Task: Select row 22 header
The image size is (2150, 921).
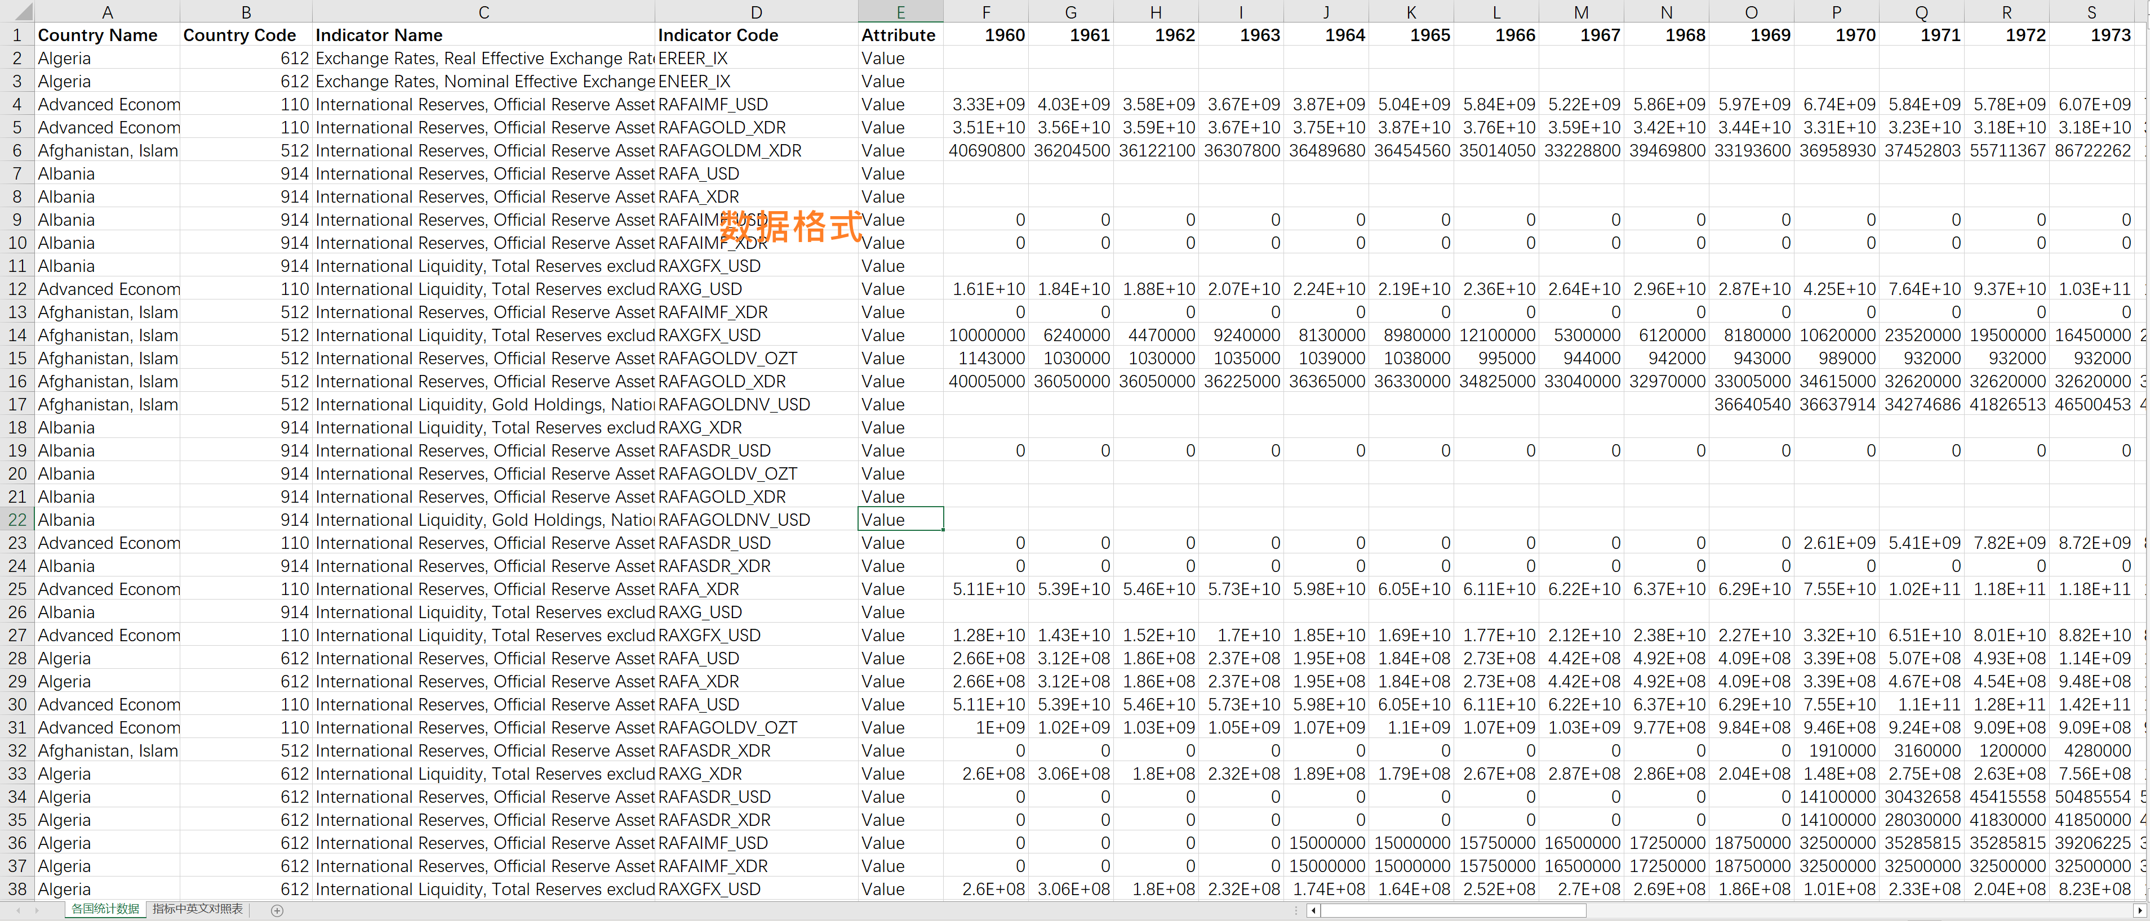Action: [17, 520]
